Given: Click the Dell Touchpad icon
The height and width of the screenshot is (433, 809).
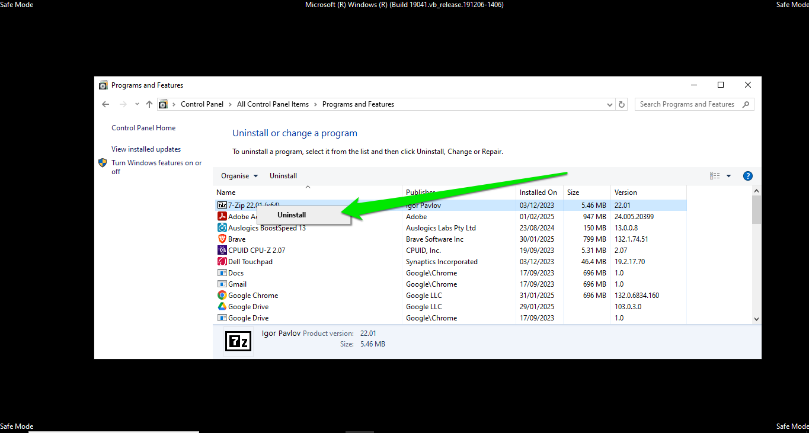Looking at the screenshot, I should 222,262.
